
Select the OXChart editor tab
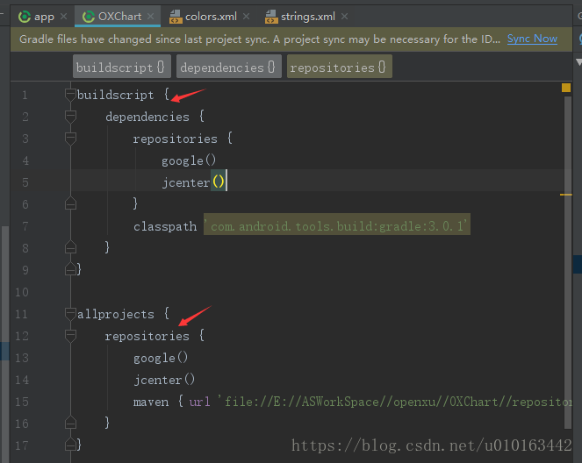(x=118, y=17)
